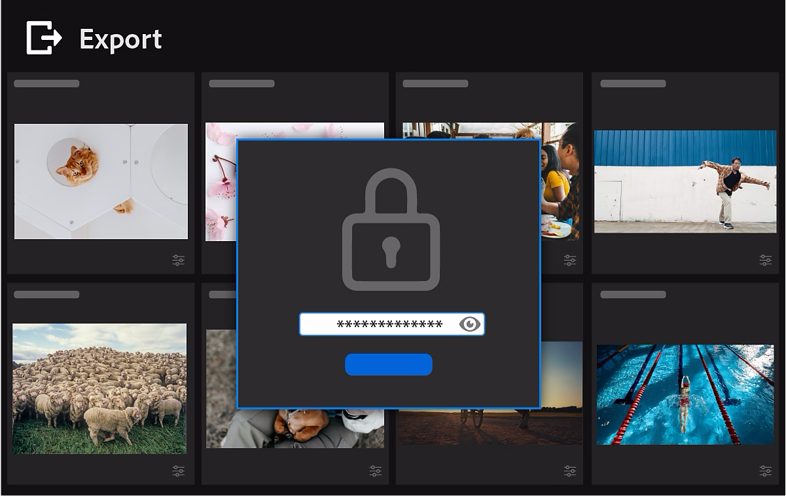
Task: Click the gray title bar above the cat photo
Action: 46,83
